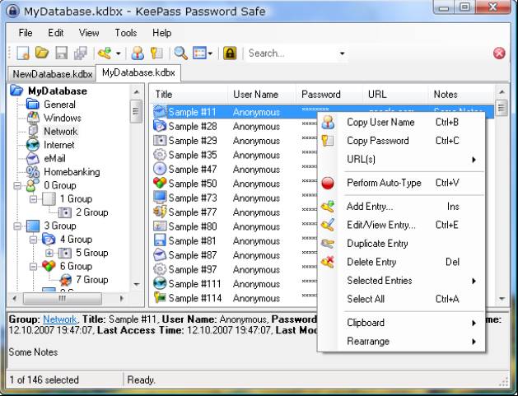The image size is (518, 396).
Task: Click the eMail group envelope icon
Action: (33, 159)
